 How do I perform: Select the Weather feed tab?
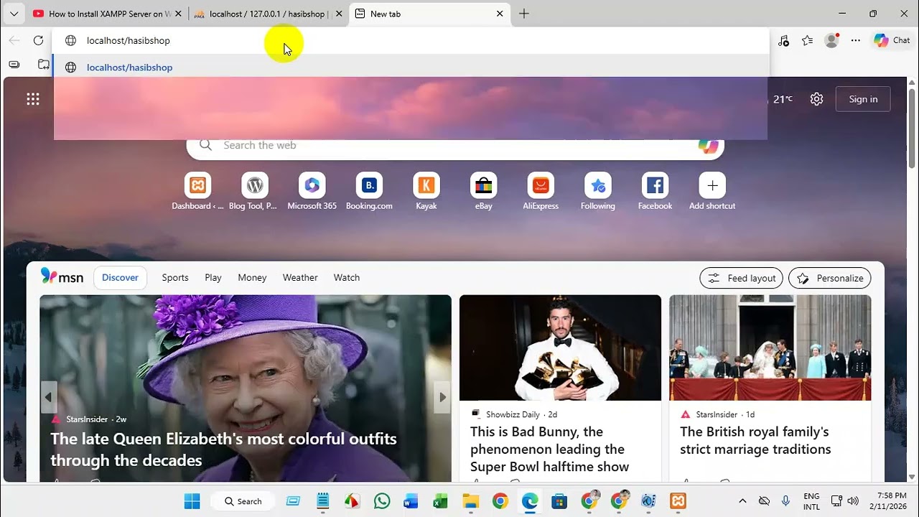point(300,277)
